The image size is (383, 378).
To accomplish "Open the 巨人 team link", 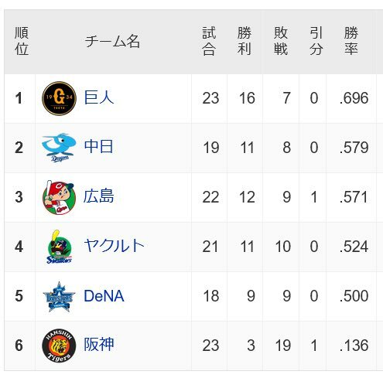I will tap(99, 97).
